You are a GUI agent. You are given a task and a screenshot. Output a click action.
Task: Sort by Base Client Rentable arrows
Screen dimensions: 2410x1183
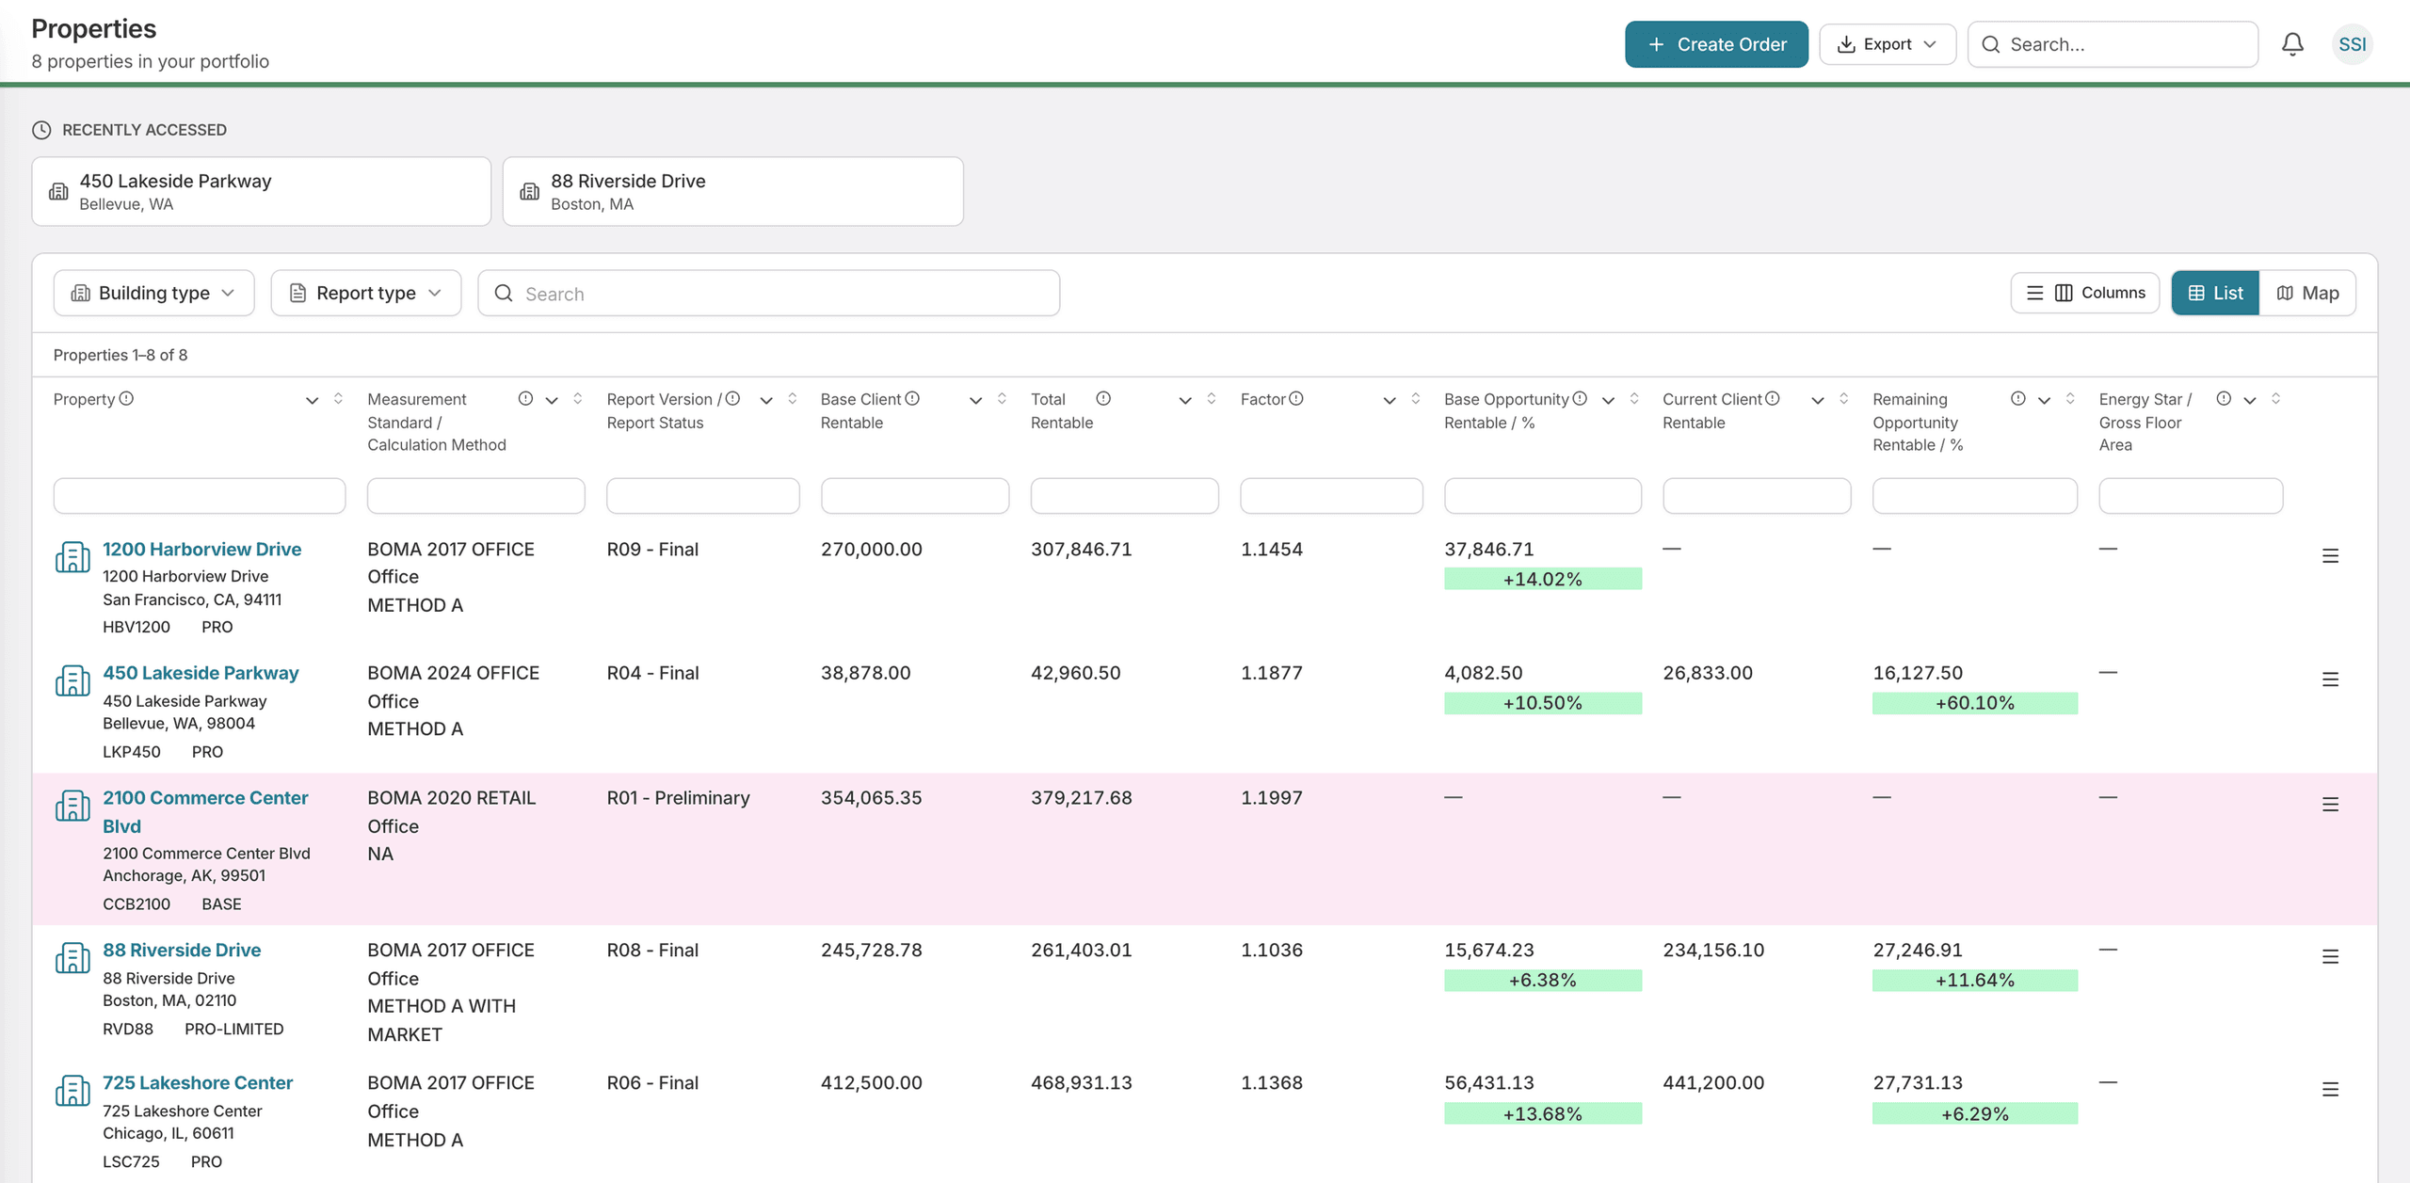tap(1002, 399)
